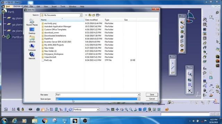
Task: Click the rectangular pattern grid icon
Action: 189,85
